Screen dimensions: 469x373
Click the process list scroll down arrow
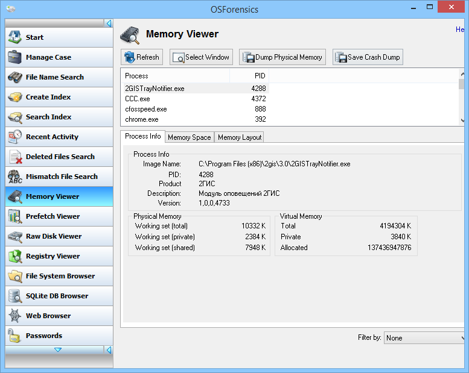click(x=462, y=121)
